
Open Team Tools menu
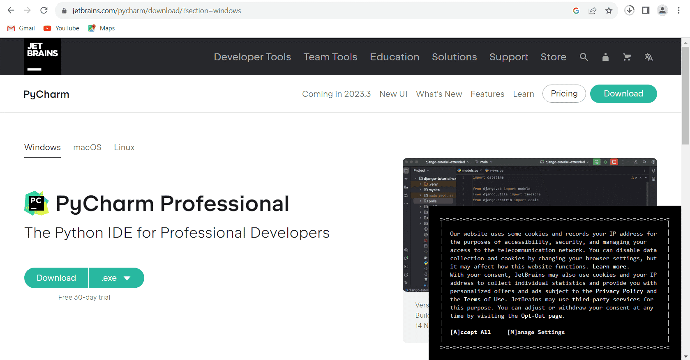330,57
